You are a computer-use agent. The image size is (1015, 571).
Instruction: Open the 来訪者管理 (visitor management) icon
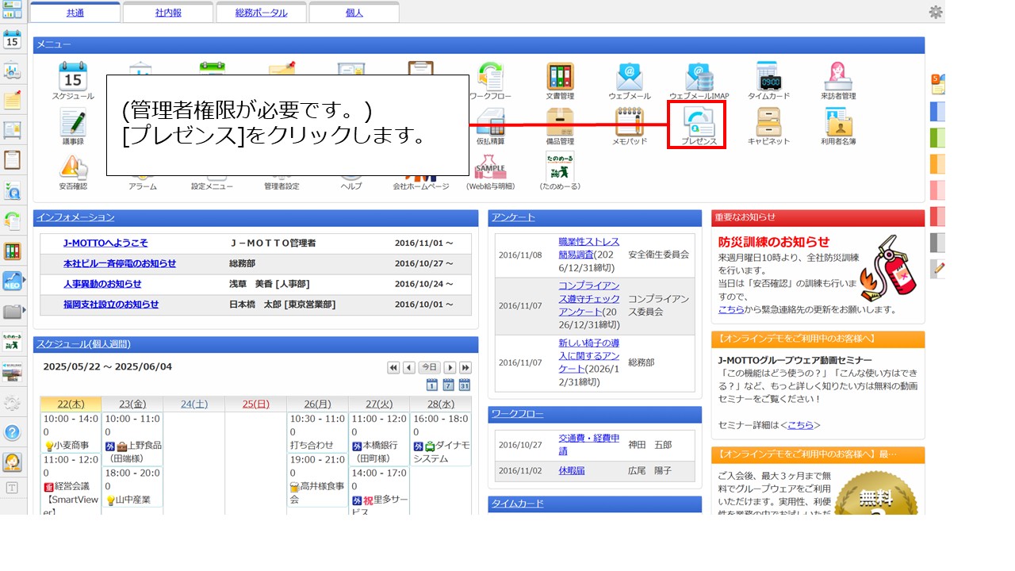[838, 77]
